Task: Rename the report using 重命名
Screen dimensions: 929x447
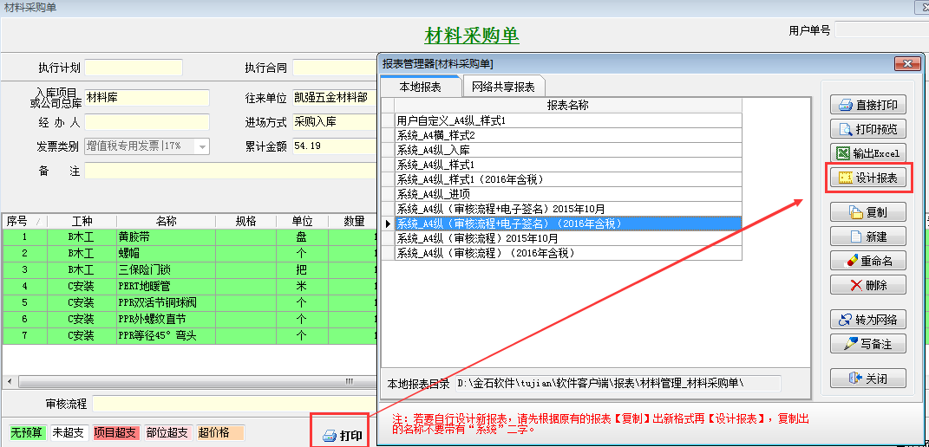Action: [x=868, y=260]
